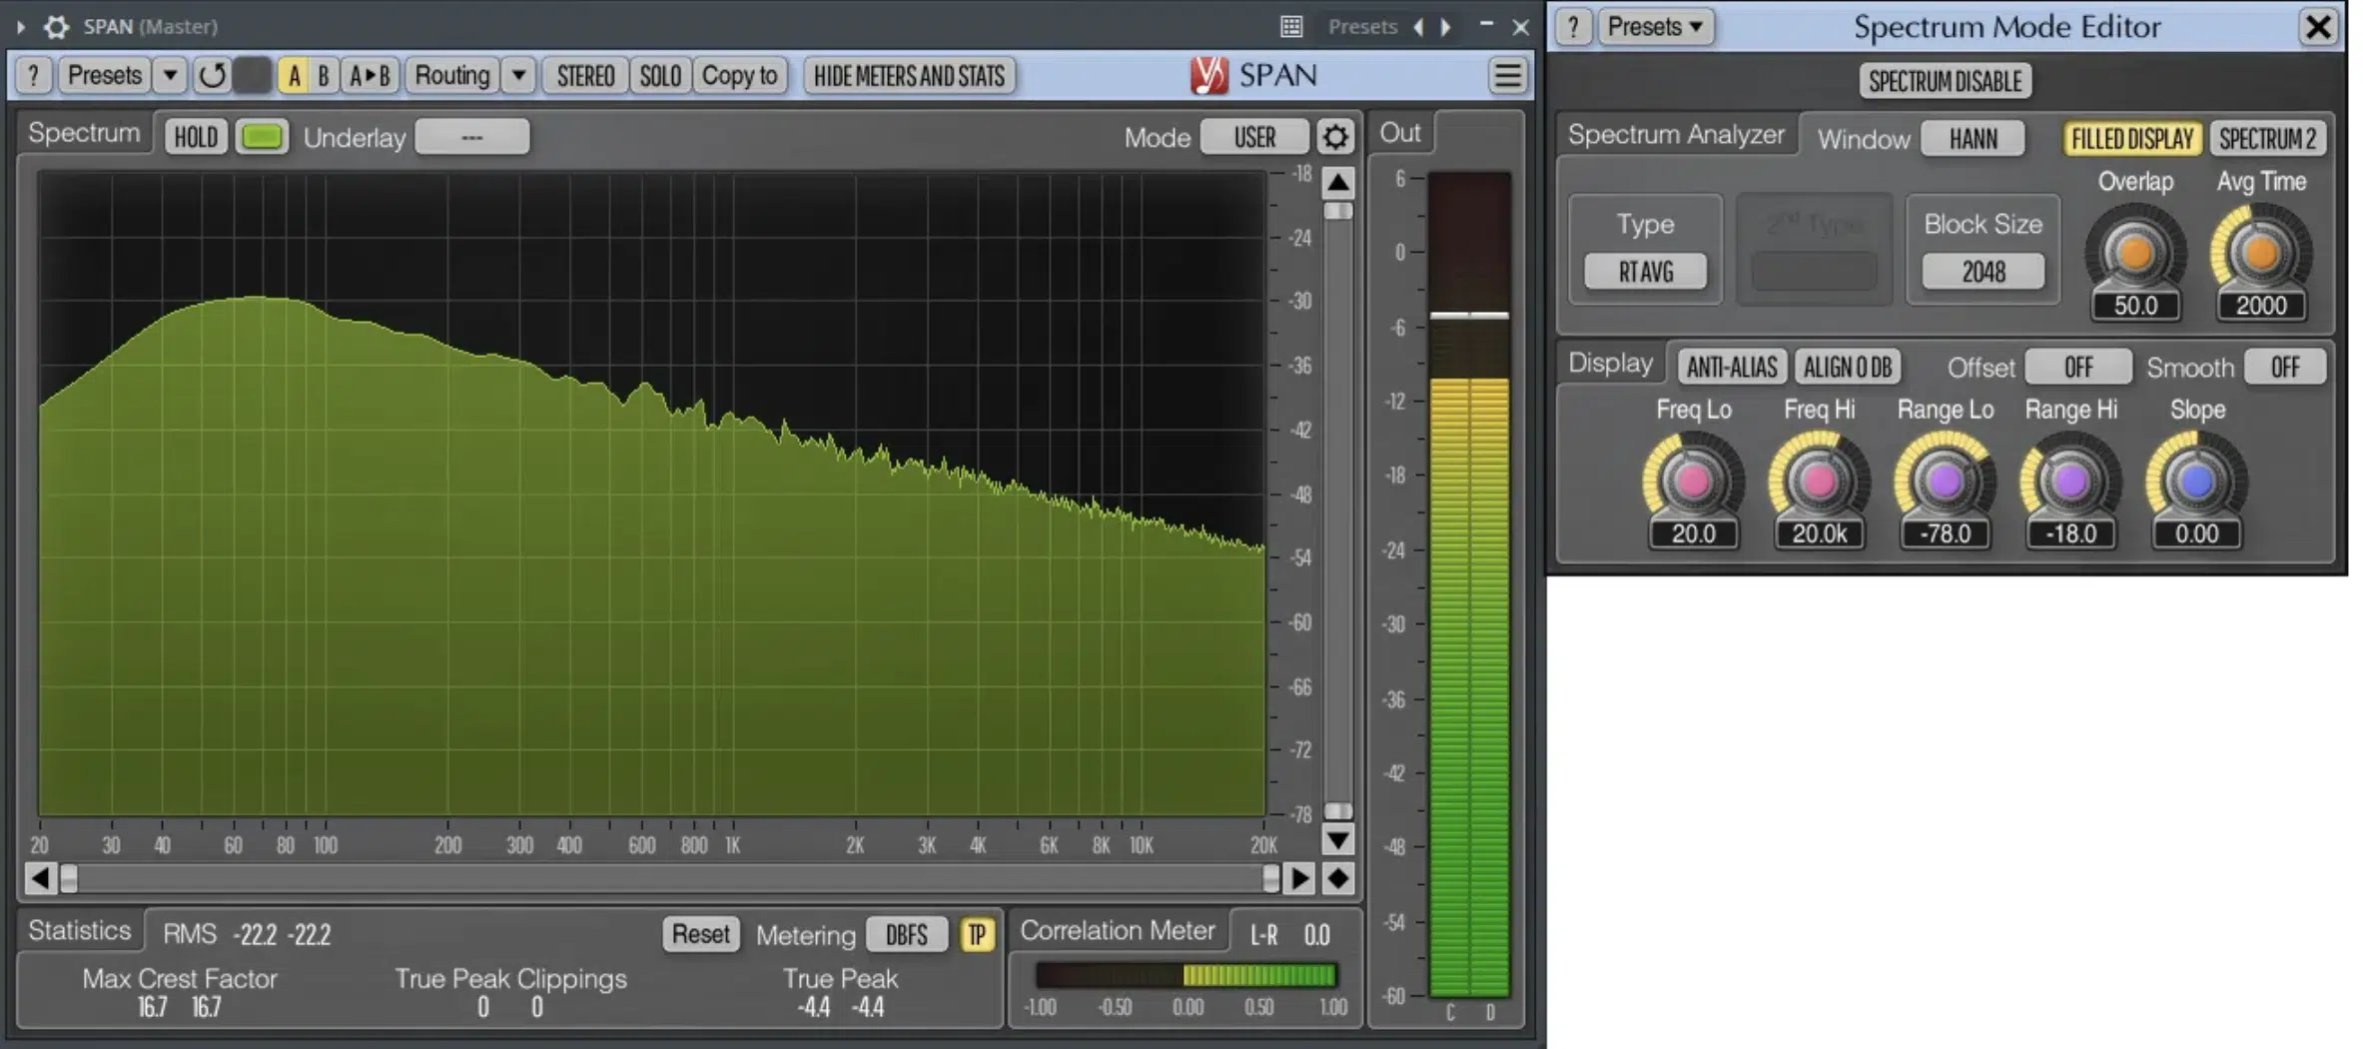Open the Mode USER selector
2363x1049 pixels.
pyautogui.click(x=1254, y=137)
